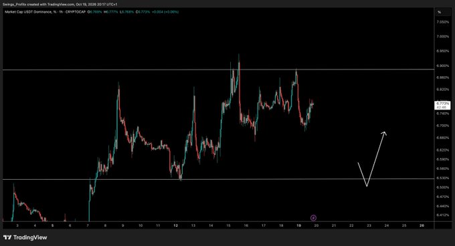Viewport: 455px width, 246px height.
Task: Click the 6.950% price scale label
Action: 443,51
